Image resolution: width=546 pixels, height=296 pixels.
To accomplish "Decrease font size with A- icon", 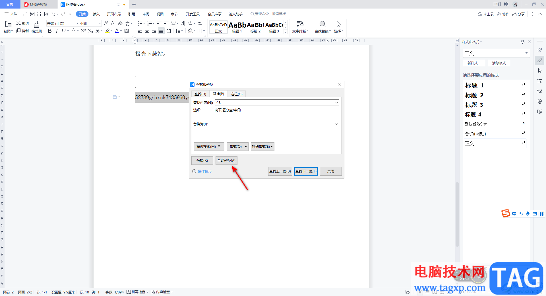I will (113, 23).
